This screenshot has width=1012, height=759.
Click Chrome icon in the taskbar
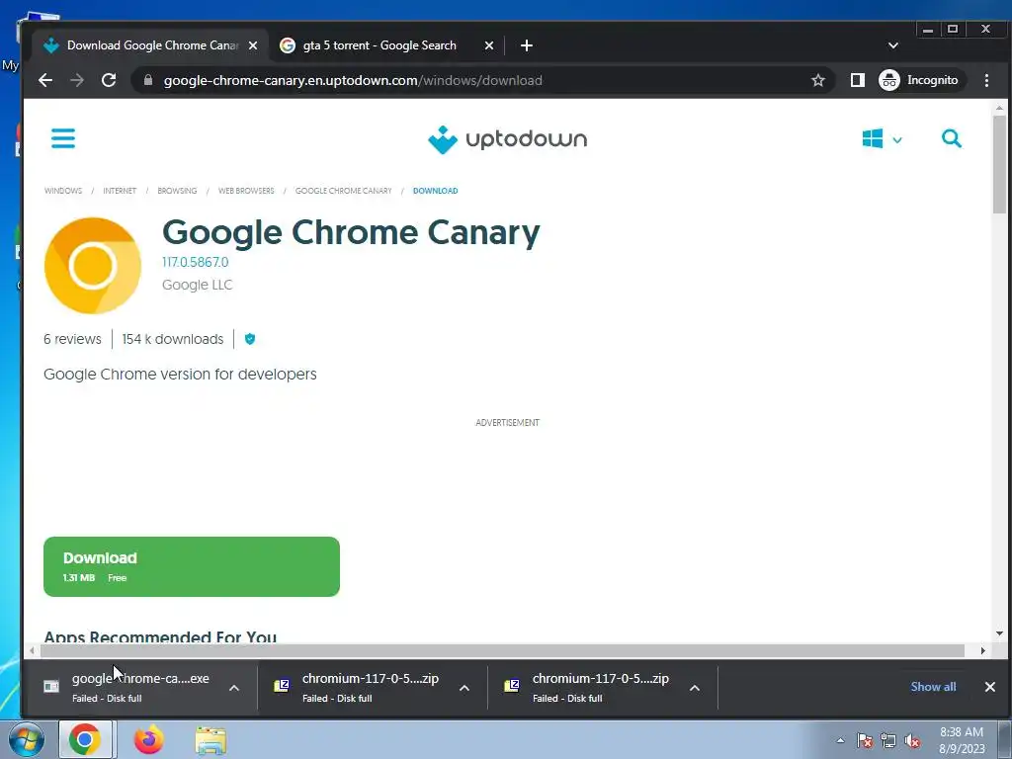85,739
